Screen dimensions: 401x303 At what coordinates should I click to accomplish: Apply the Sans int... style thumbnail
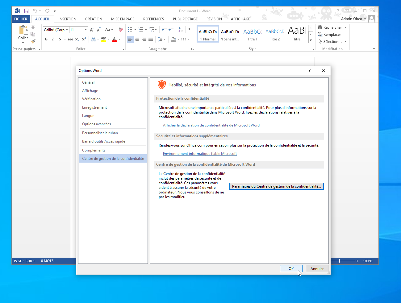click(x=230, y=34)
